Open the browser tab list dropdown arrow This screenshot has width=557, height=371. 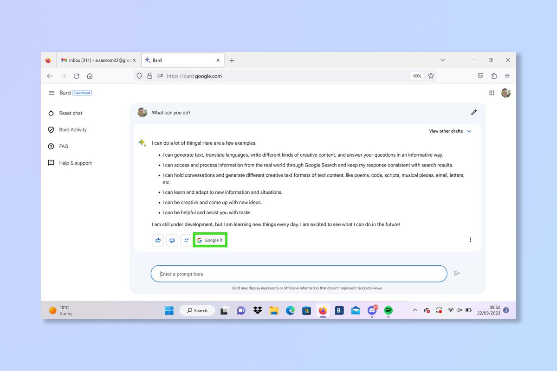point(442,60)
